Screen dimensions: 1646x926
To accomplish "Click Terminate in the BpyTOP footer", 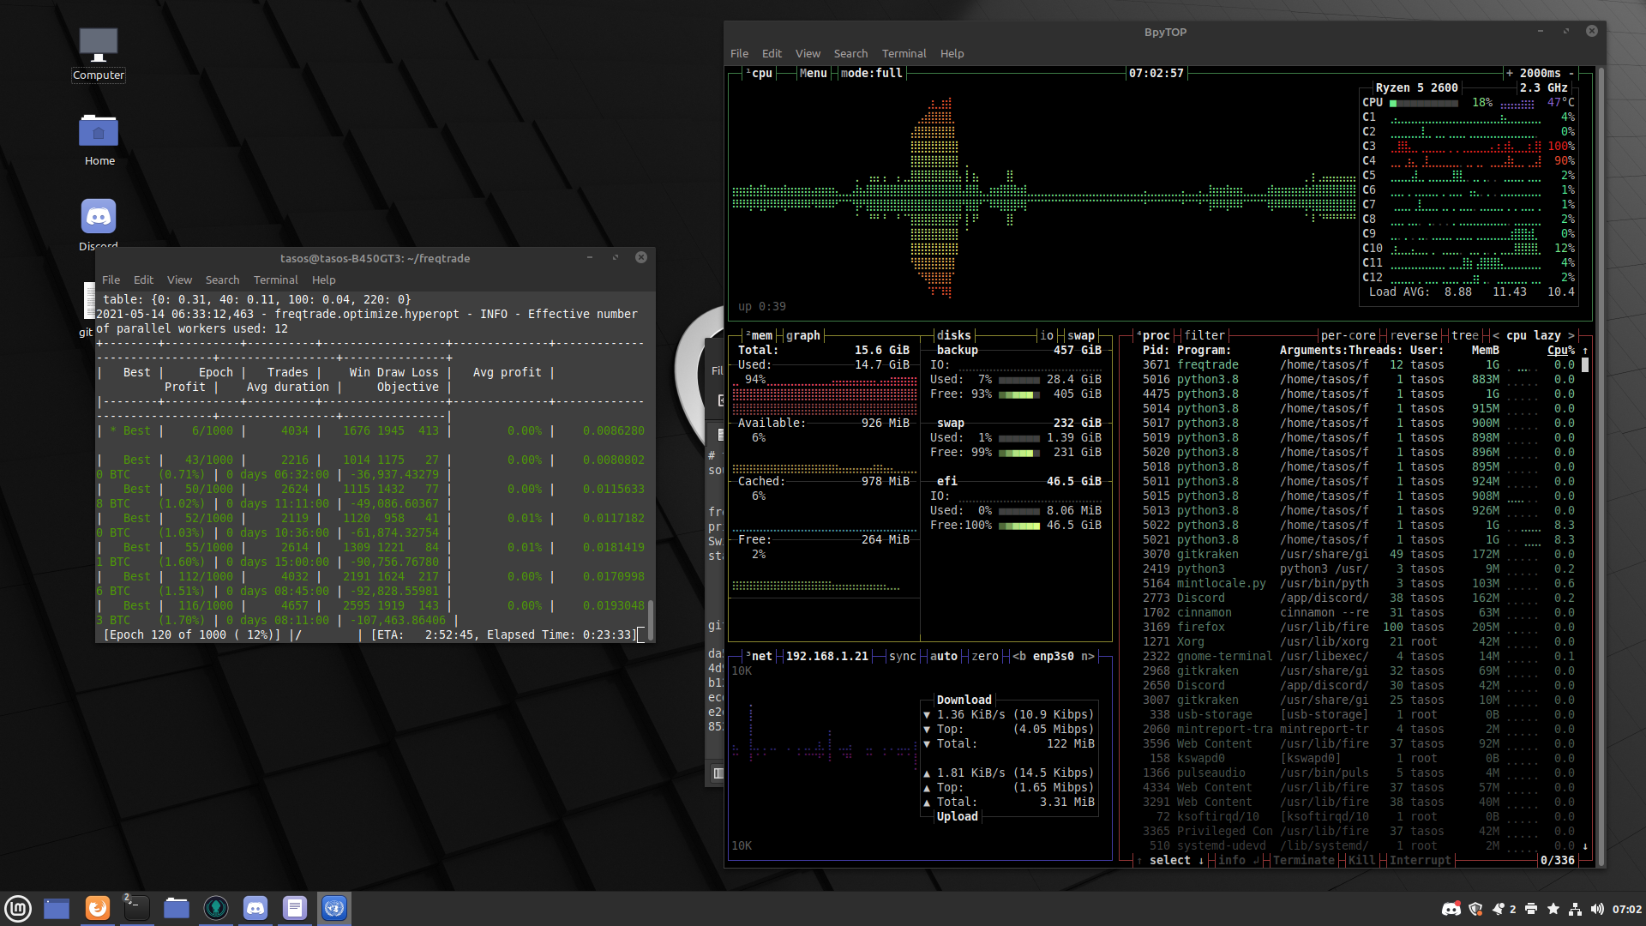I will pyautogui.click(x=1303, y=860).
